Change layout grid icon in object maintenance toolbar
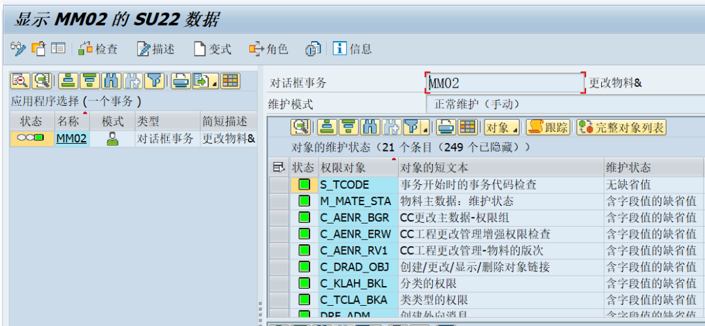 pyautogui.click(x=467, y=127)
